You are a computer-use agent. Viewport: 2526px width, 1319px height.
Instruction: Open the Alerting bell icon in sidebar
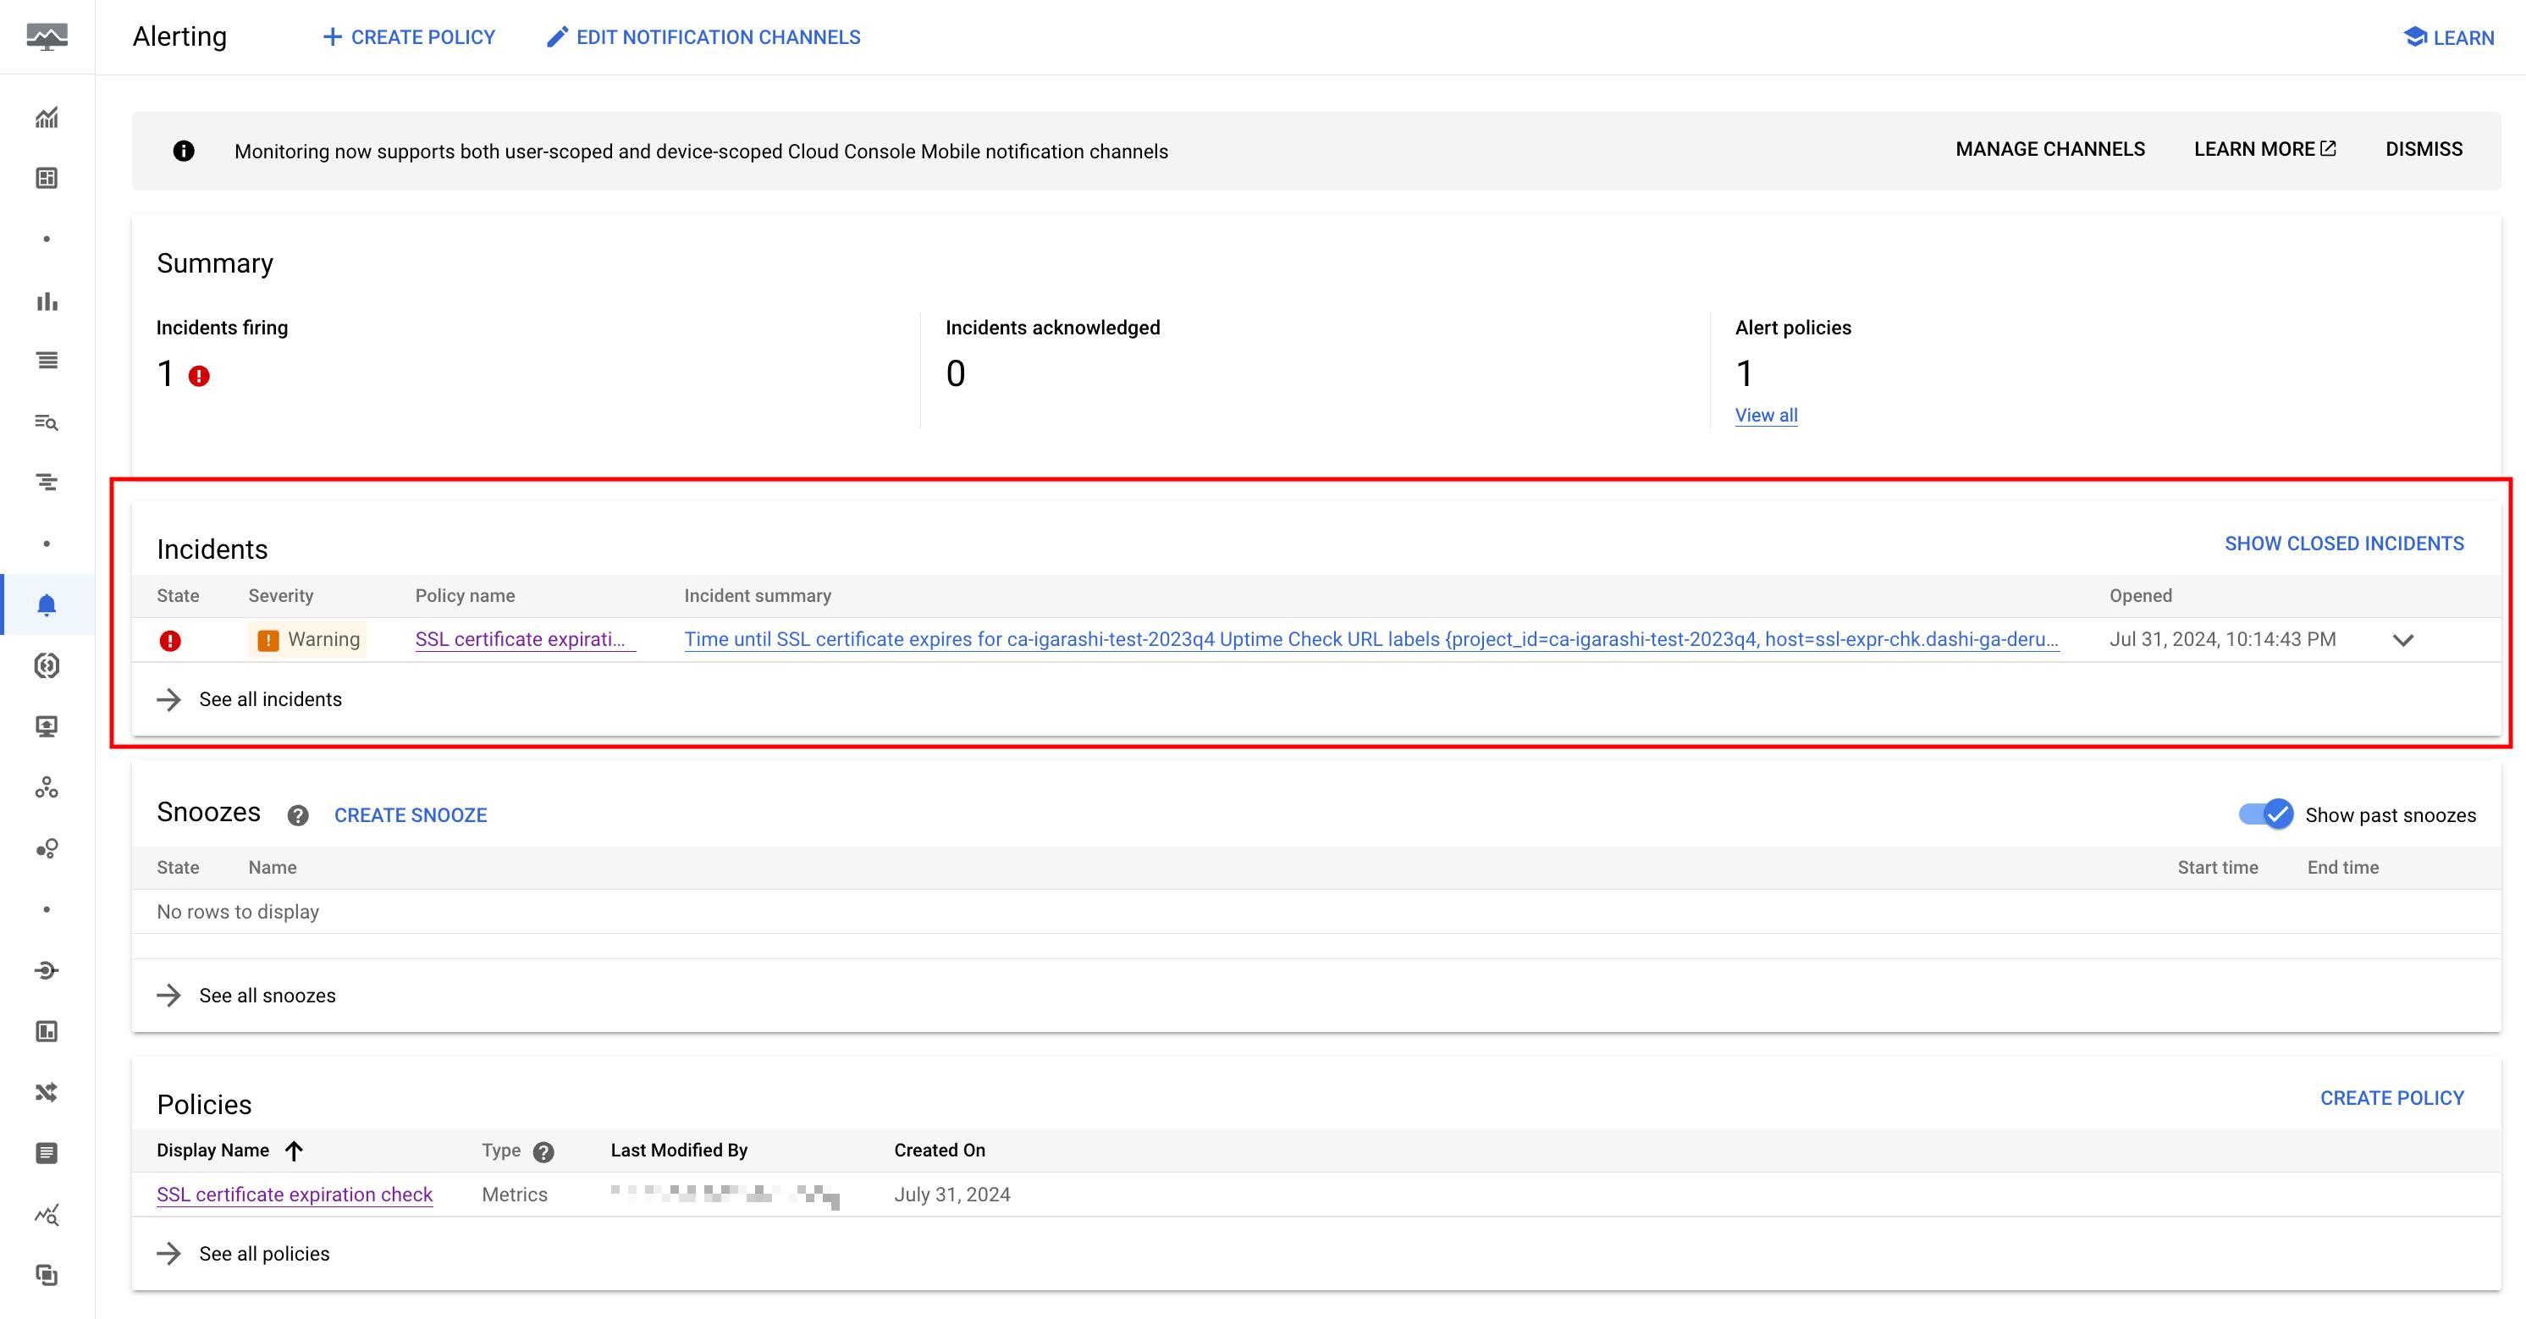click(x=46, y=604)
